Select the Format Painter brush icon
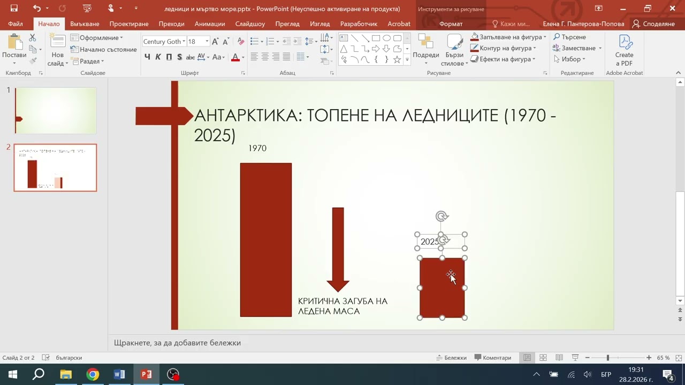The image size is (685, 385). [33, 60]
